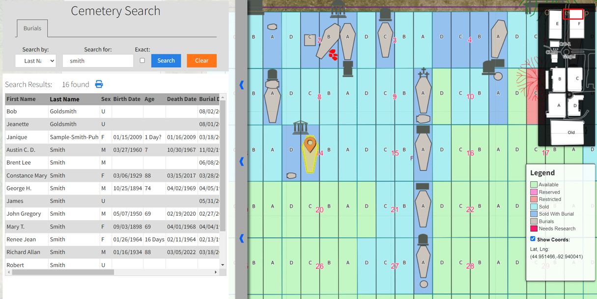597x299 pixels.
Task: Click the orange map pin marker
Action: coord(310,145)
